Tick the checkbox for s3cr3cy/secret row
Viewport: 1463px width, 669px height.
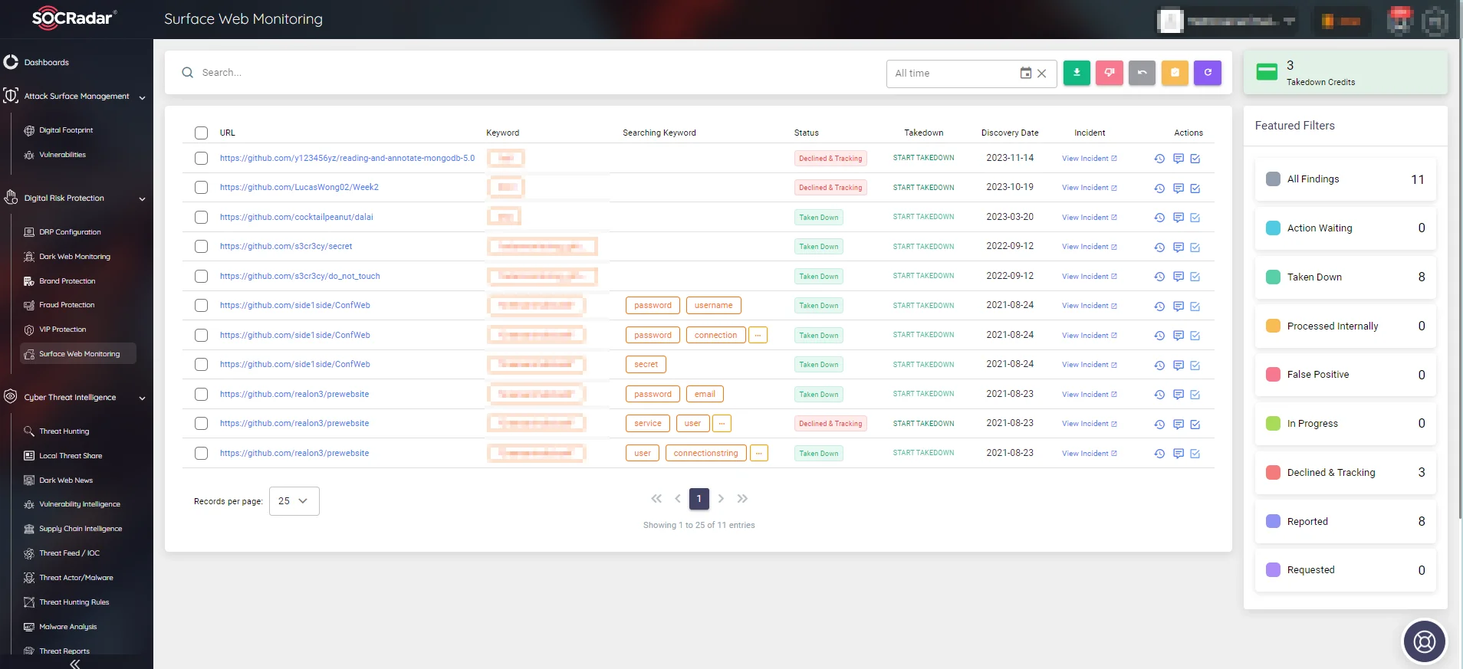pos(201,246)
